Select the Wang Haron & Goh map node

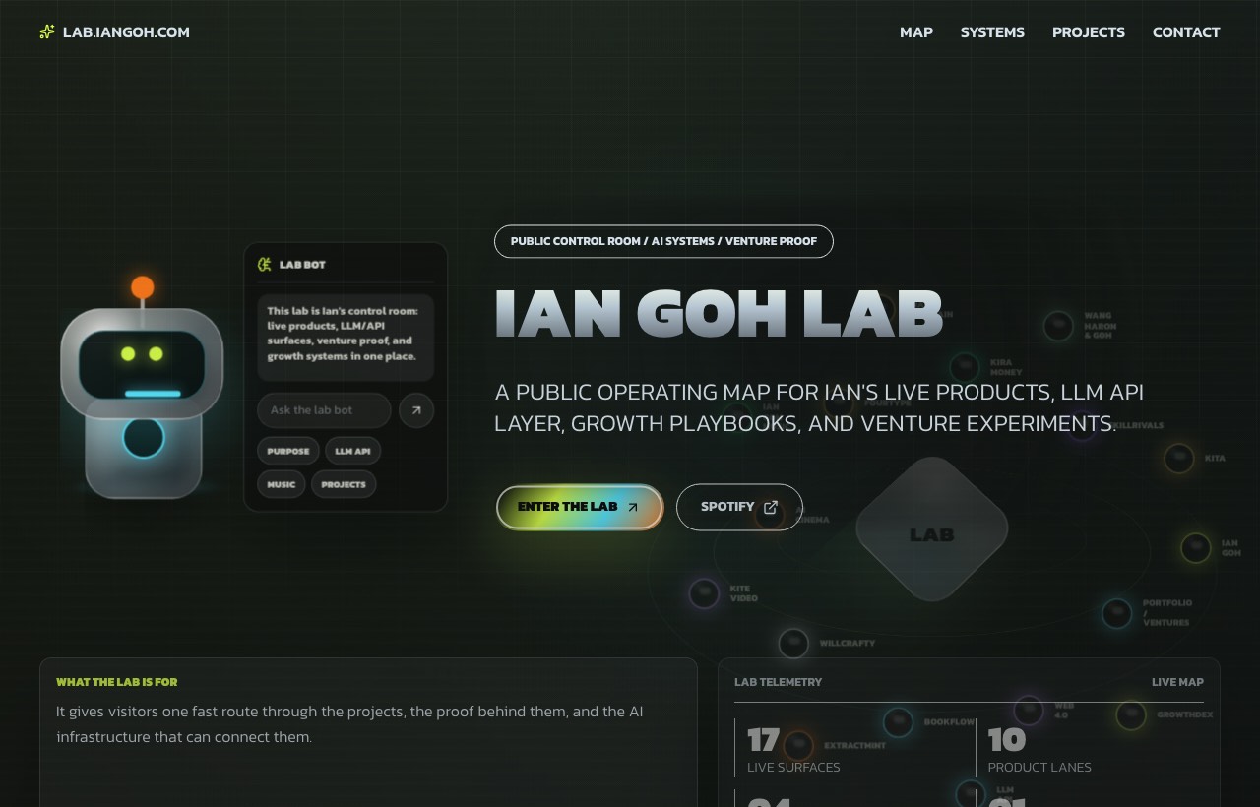click(x=1058, y=326)
